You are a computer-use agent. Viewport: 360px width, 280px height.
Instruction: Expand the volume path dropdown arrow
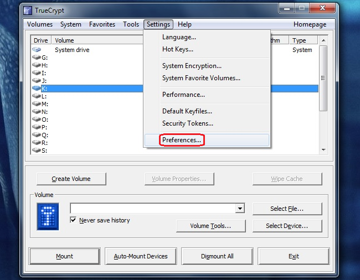(240, 209)
